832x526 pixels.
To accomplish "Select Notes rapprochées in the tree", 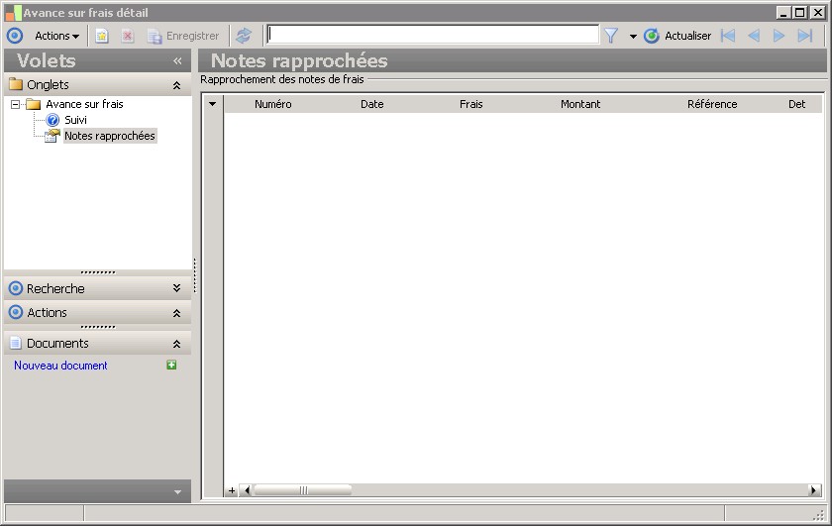I will (110, 136).
